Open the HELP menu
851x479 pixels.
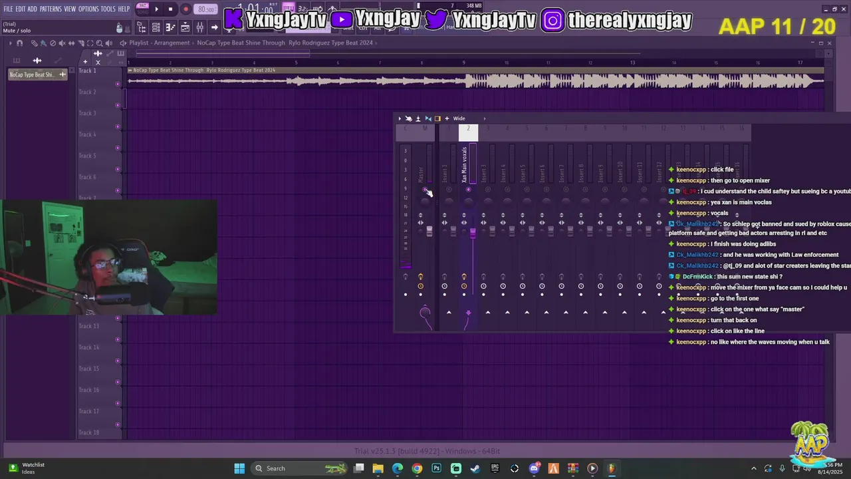pos(124,9)
